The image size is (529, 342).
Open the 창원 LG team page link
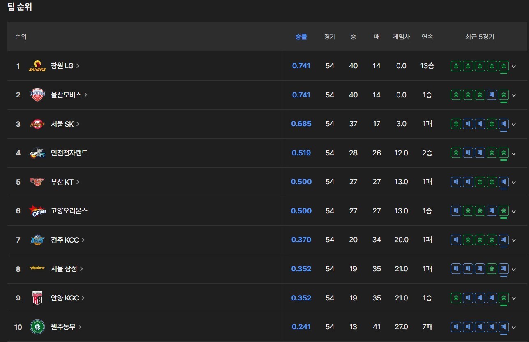(65, 66)
